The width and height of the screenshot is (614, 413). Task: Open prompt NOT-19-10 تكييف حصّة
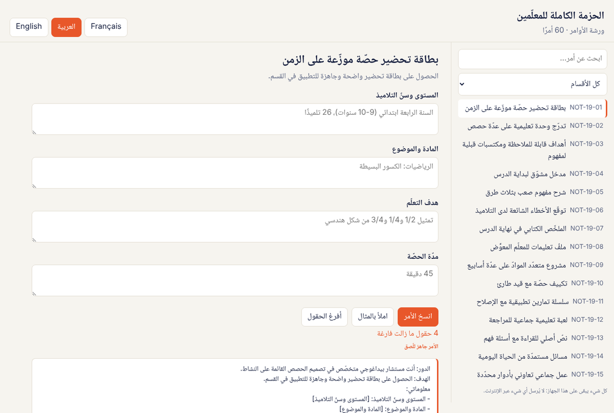(x=532, y=283)
